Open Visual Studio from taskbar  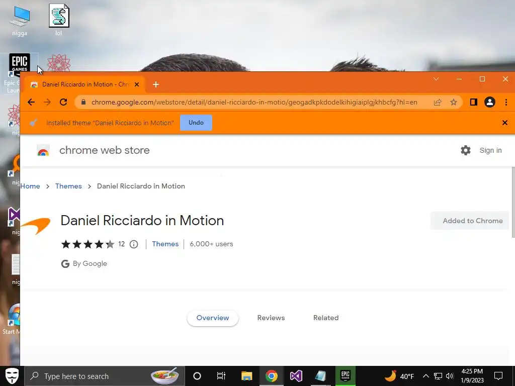(296, 376)
